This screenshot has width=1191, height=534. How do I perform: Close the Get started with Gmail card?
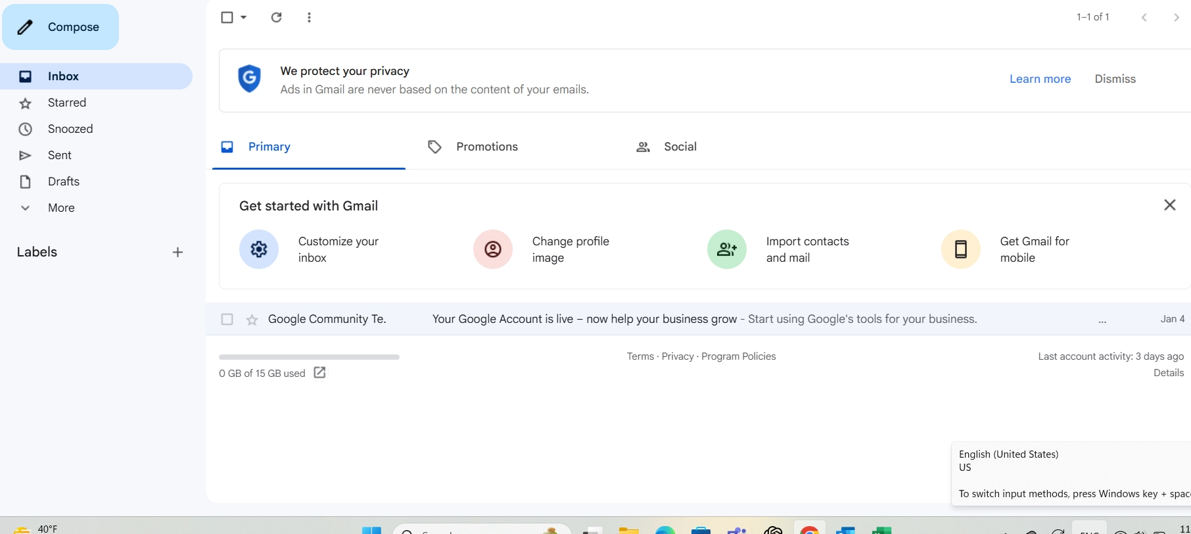(x=1170, y=205)
